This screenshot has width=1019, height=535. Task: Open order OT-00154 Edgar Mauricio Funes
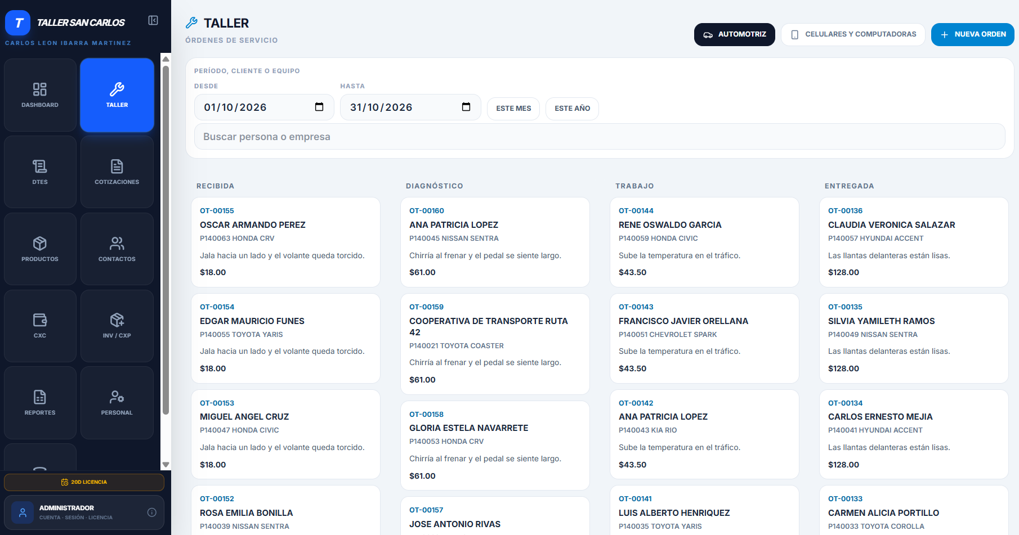[x=285, y=338]
